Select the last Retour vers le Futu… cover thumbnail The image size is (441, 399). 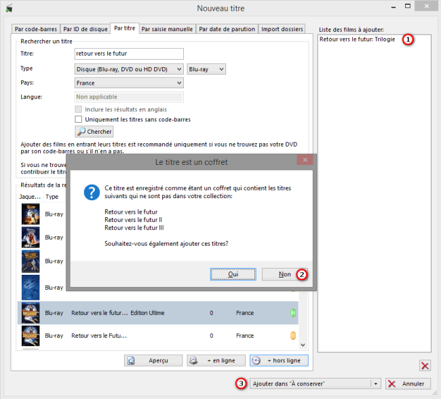[31, 336]
